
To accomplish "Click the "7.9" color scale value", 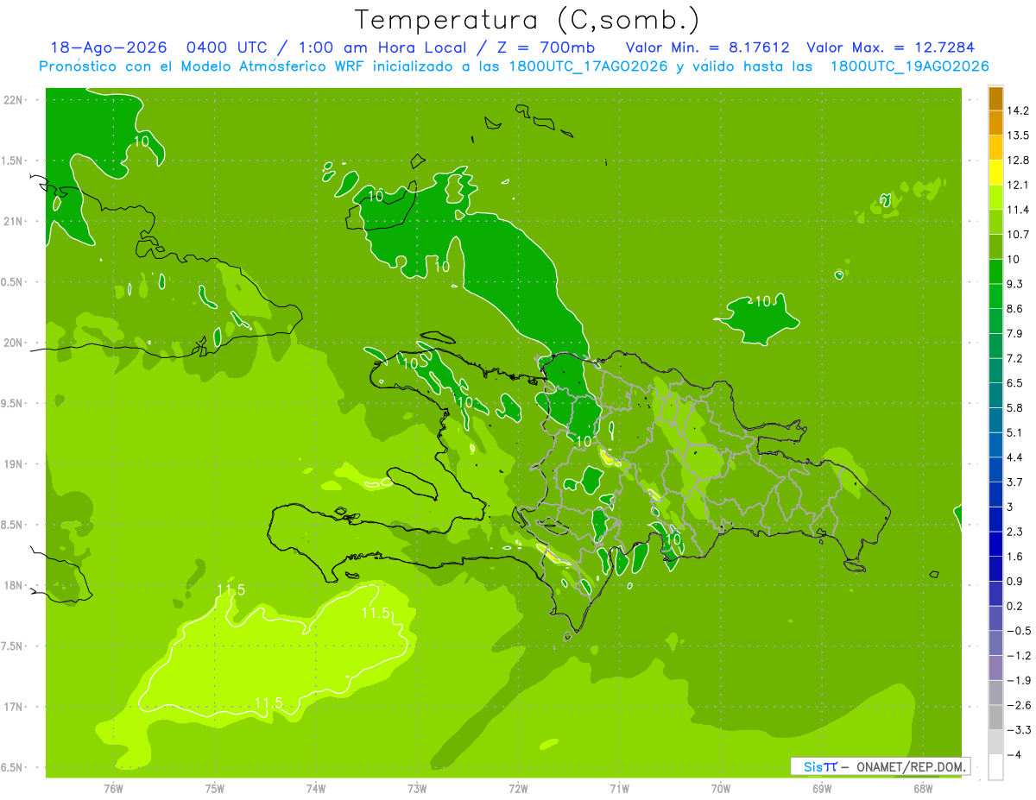I will (1015, 334).
